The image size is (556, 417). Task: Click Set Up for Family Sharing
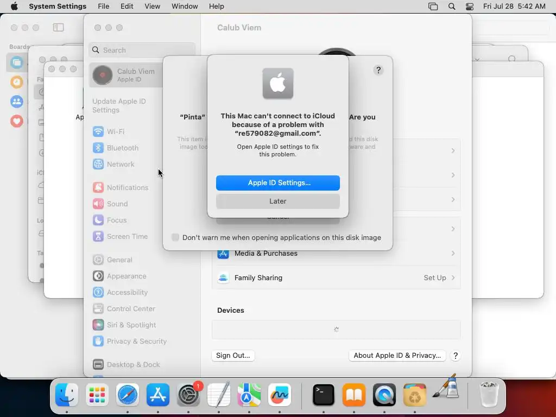435,277
